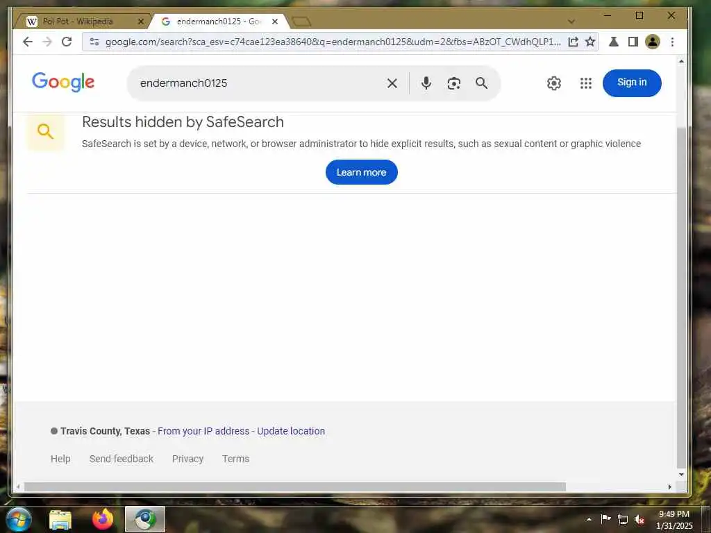
Task: Click From your IP address link
Action: (203, 431)
